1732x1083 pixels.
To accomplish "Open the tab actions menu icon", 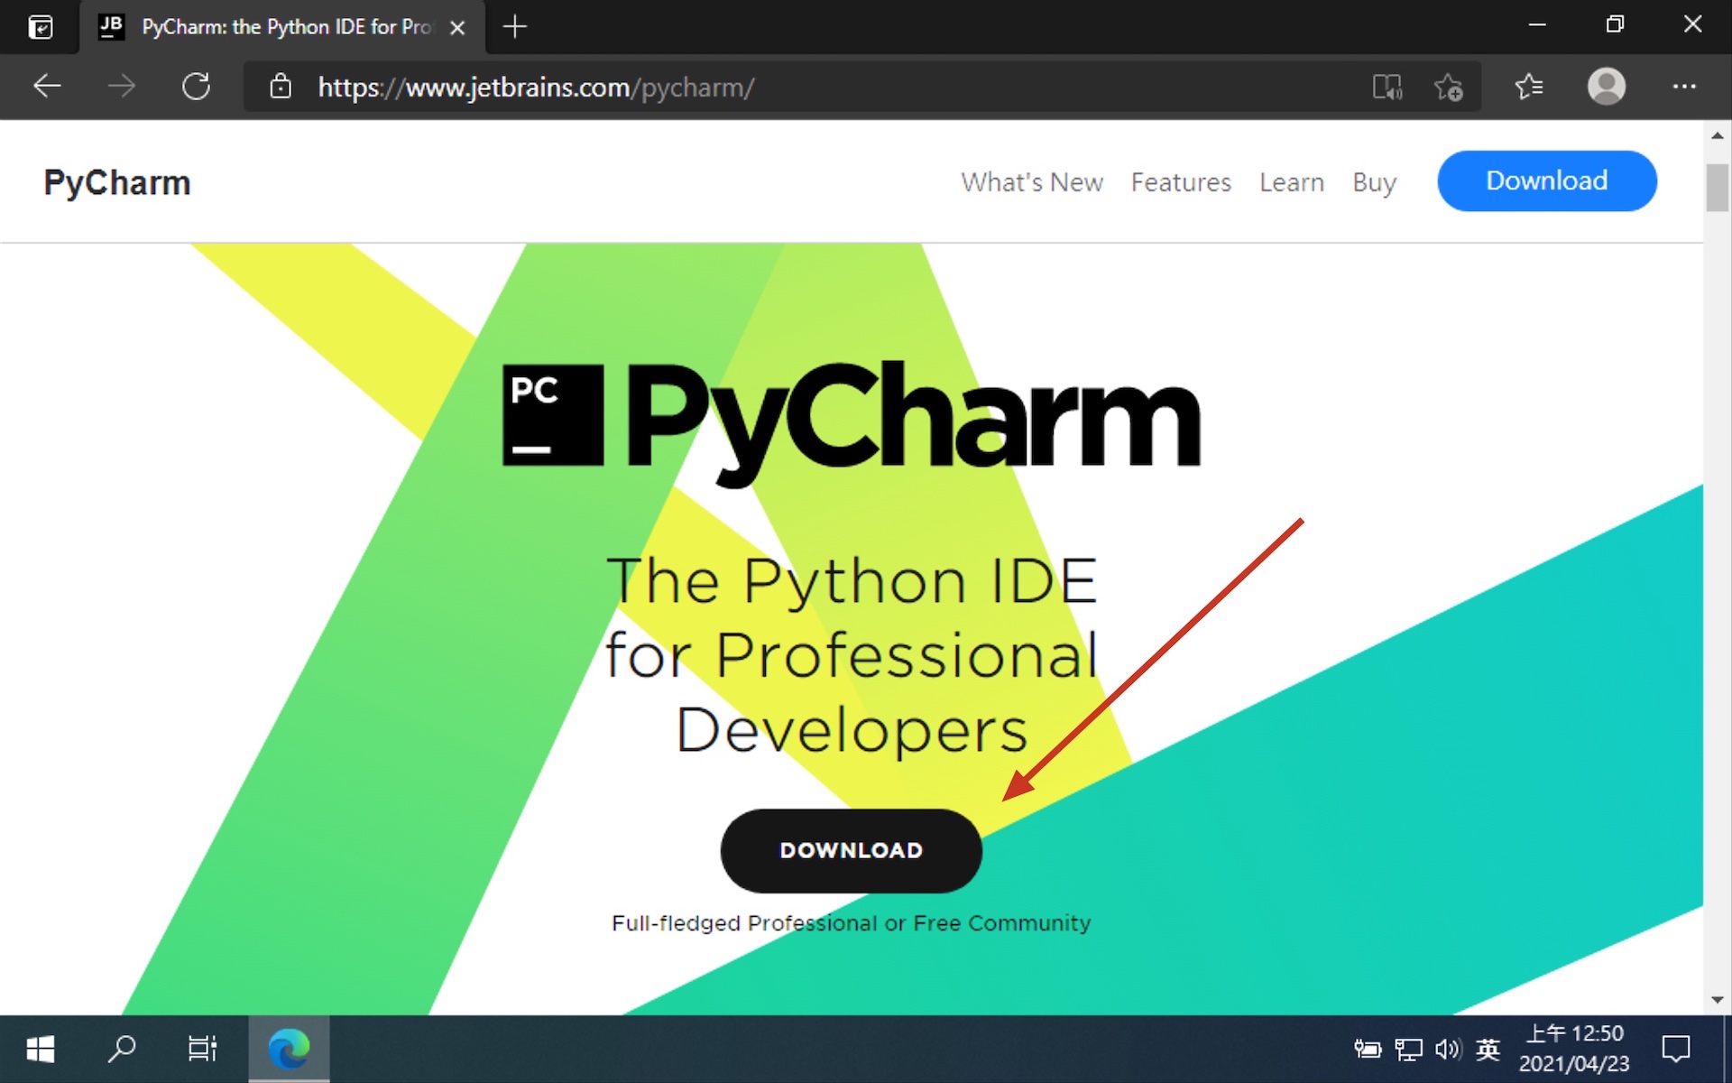I will pos(41,27).
